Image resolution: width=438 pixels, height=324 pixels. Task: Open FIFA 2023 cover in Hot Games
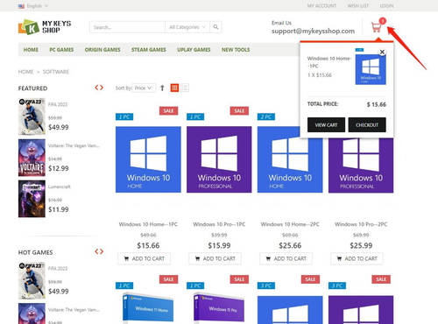pos(32,280)
